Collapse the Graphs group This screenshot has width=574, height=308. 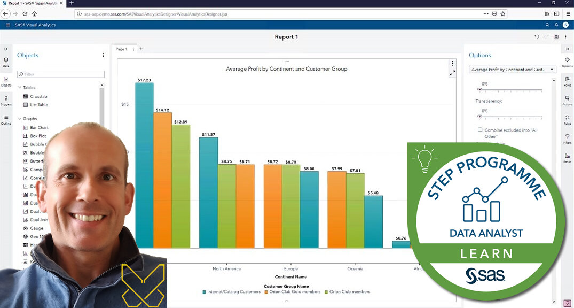tap(19, 119)
